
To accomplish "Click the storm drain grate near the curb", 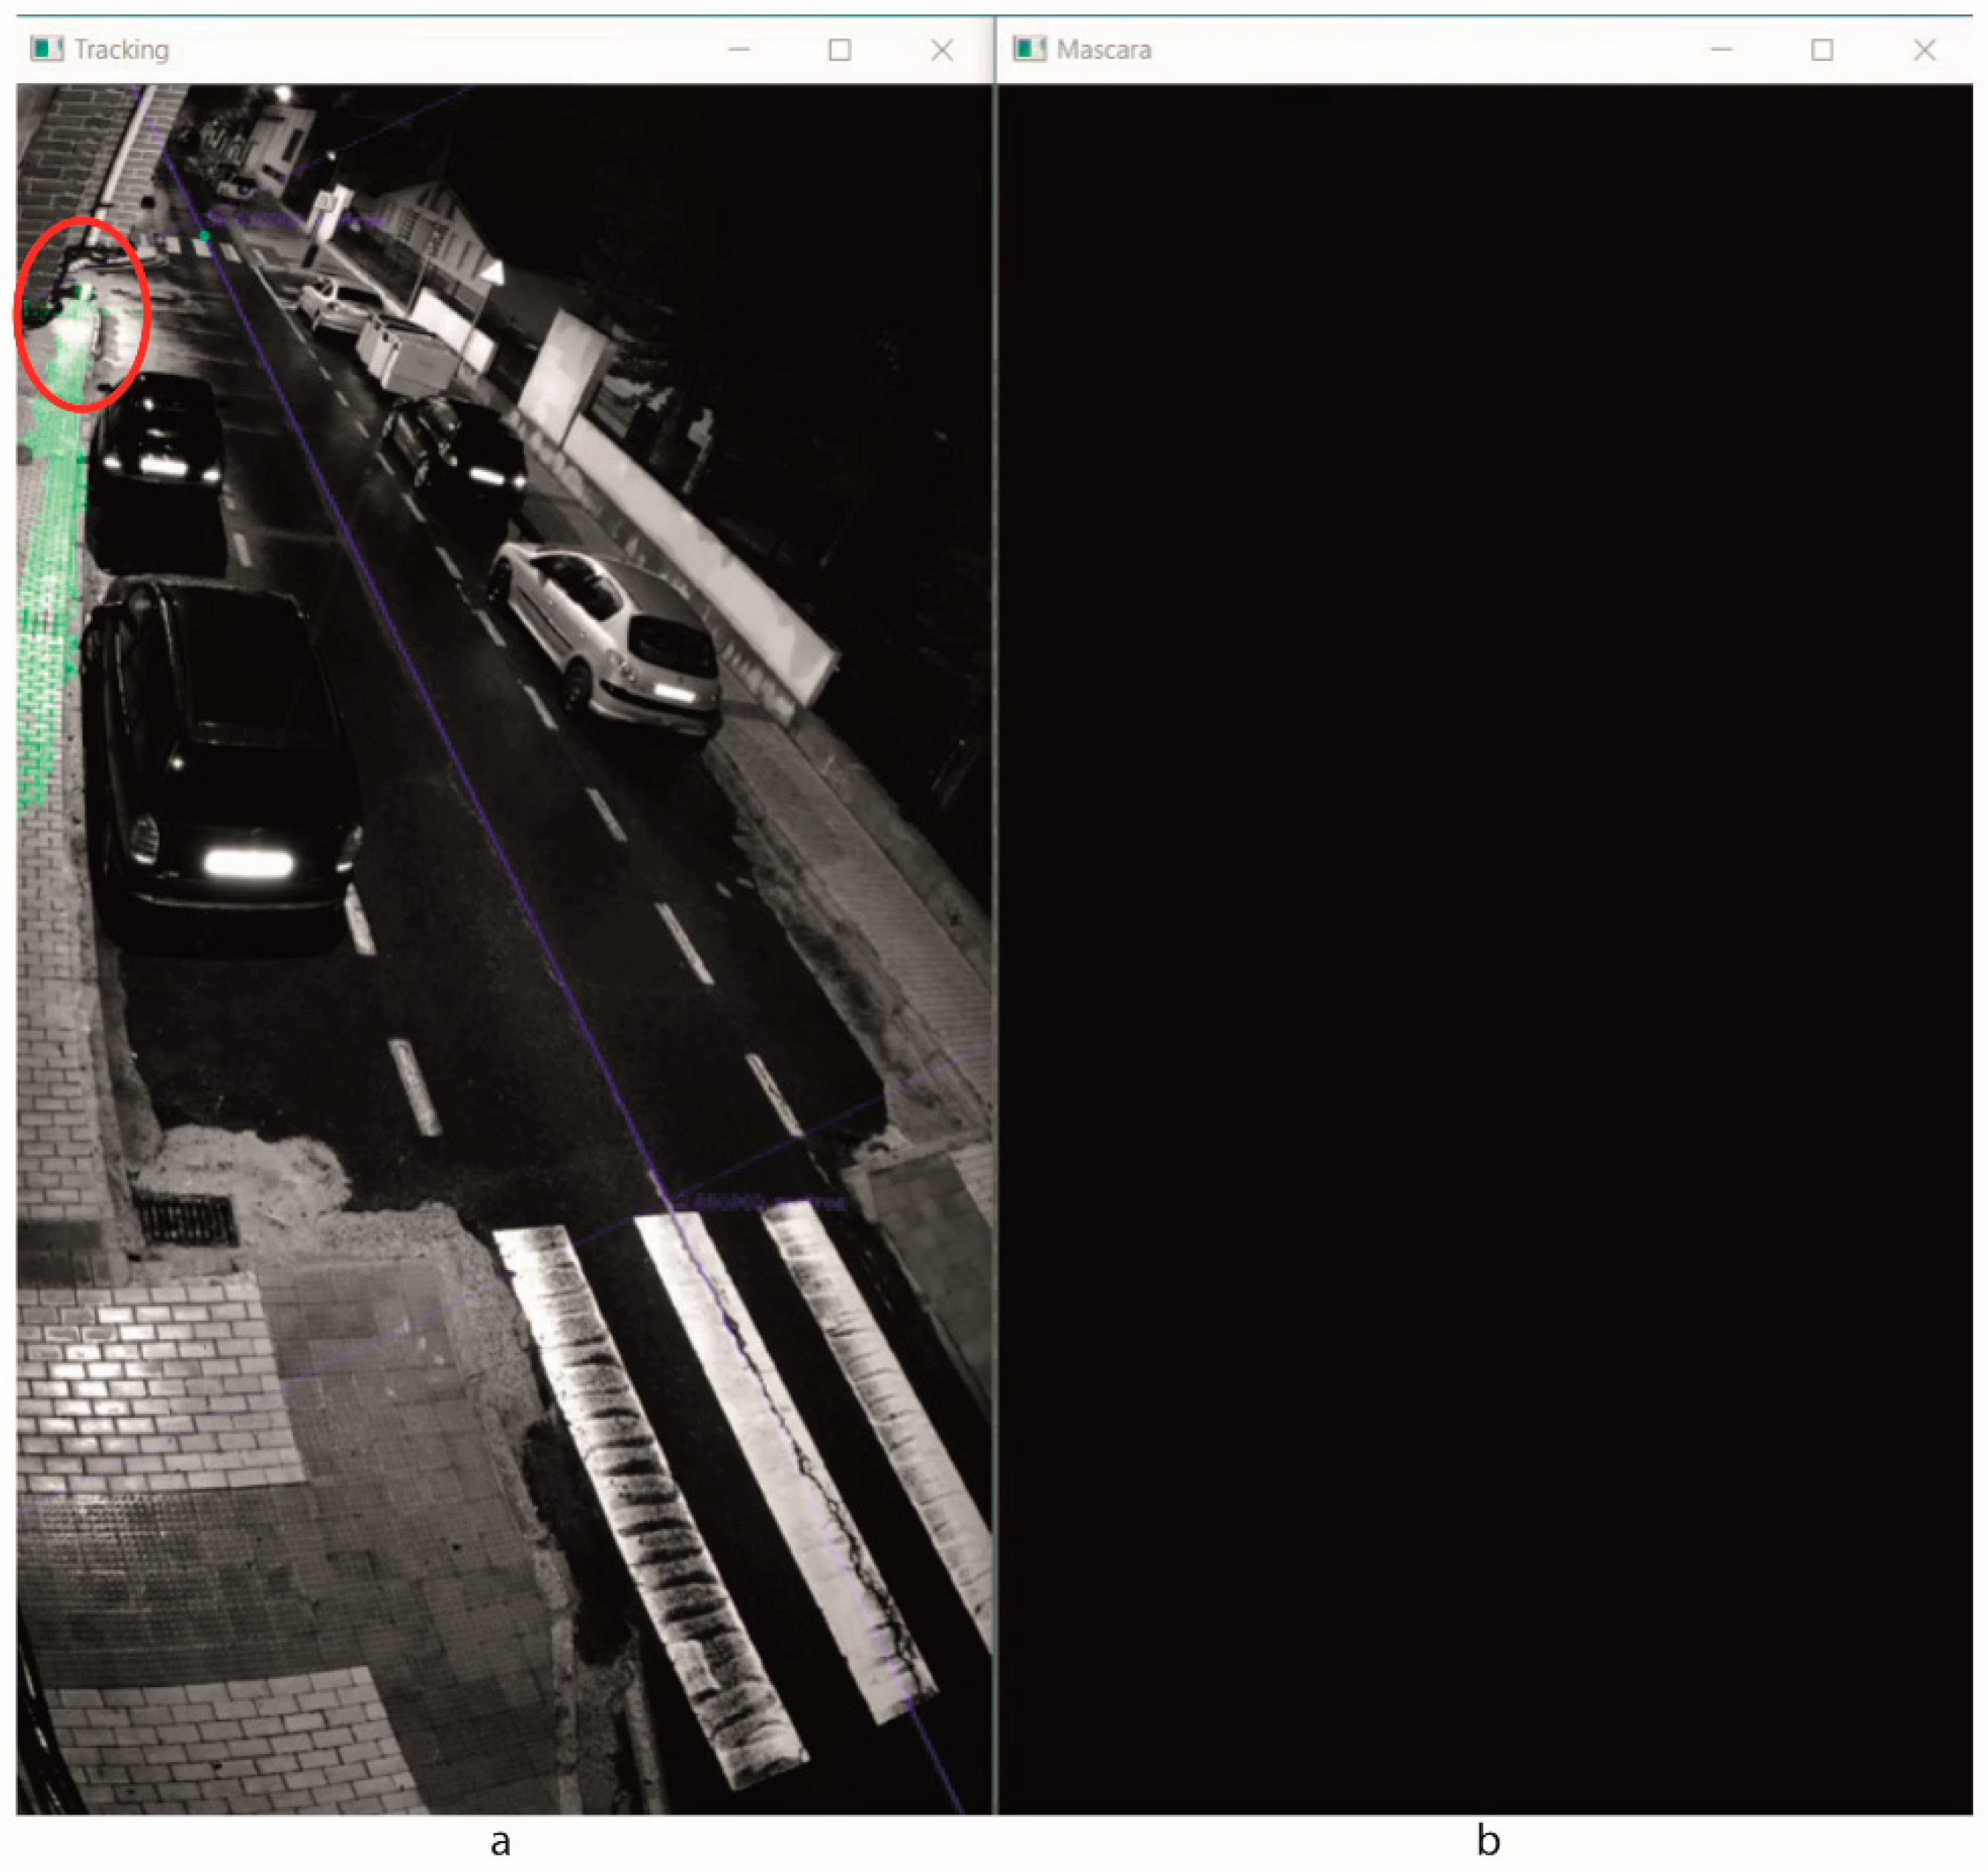I will [186, 1219].
